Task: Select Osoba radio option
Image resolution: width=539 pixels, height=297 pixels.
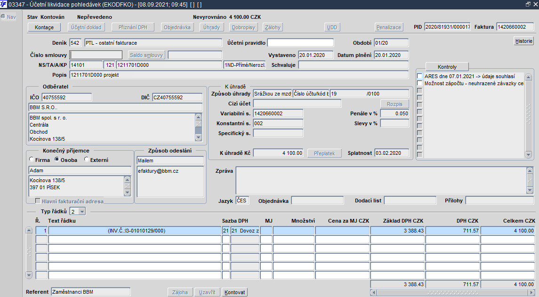Action: (x=56, y=160)
